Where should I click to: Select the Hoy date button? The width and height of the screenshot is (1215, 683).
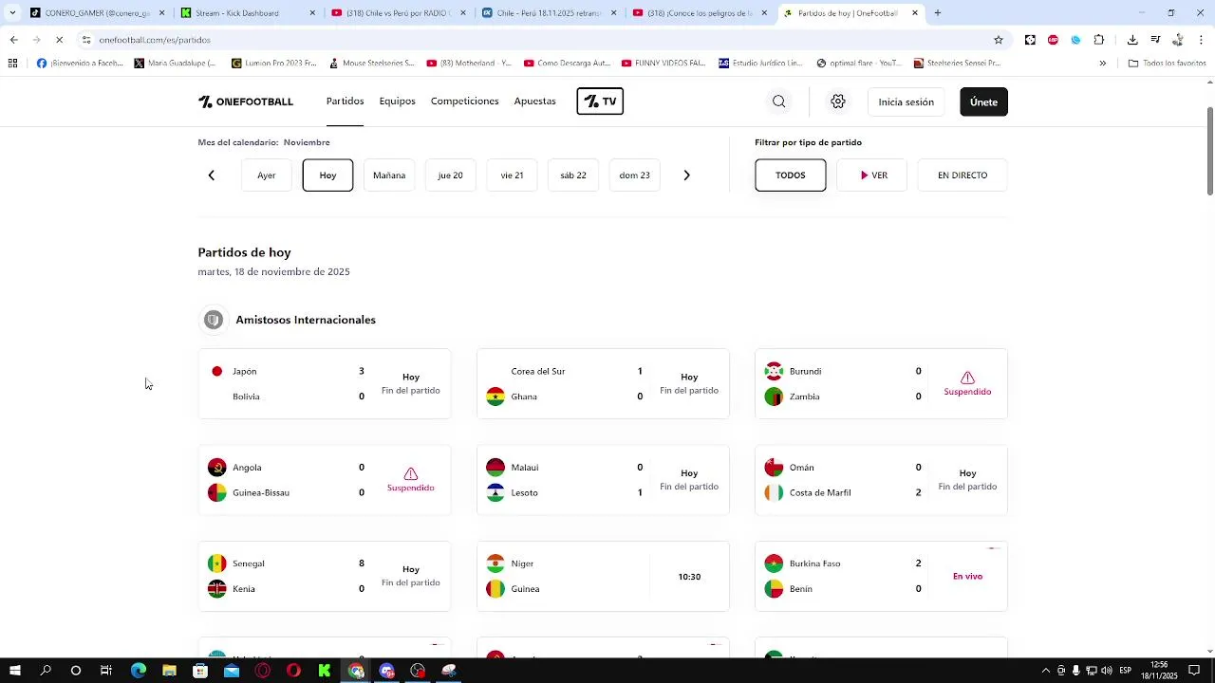(x=327, y=175)
